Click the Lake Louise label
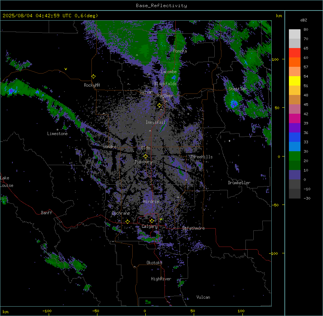The height and width of the screenshot is (316, 323). coord(7,182)
